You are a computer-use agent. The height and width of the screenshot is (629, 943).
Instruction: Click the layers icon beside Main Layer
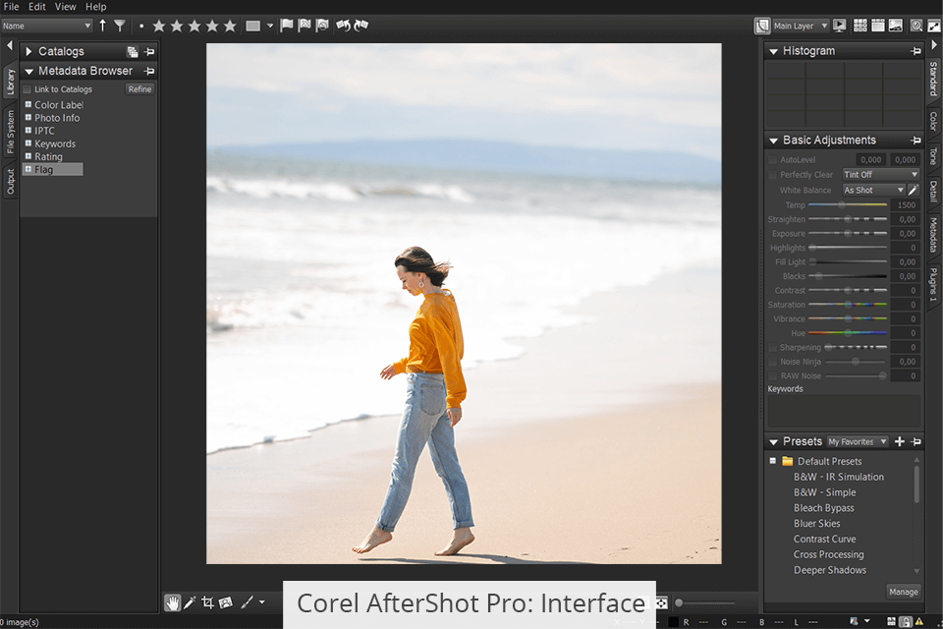coord(762,26)
